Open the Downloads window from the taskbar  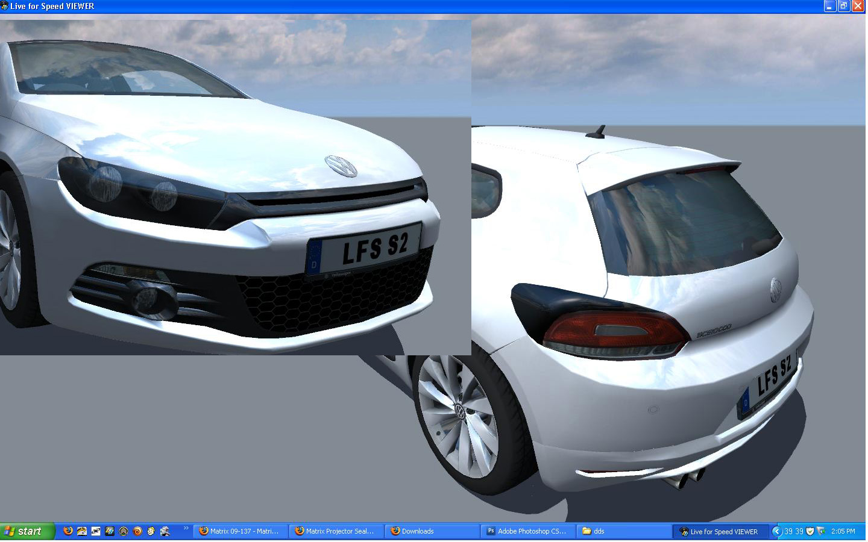431,531
